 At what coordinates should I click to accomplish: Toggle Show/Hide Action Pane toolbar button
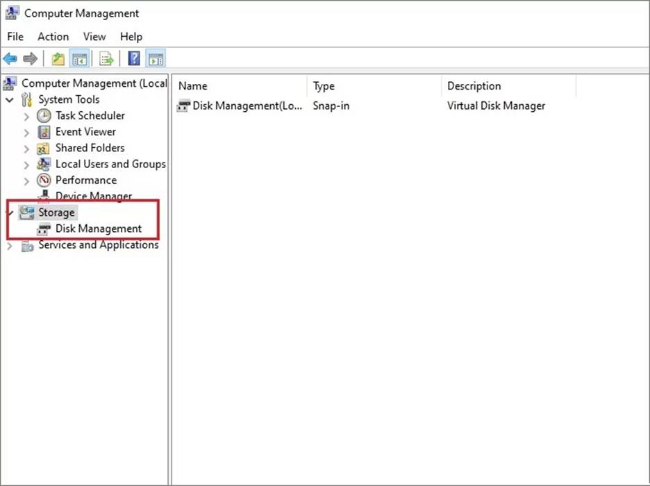(x=156, y=59)
